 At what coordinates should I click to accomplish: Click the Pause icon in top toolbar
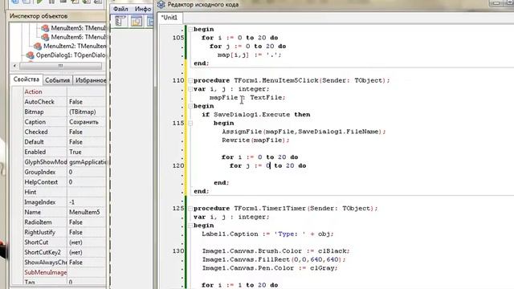51,2
